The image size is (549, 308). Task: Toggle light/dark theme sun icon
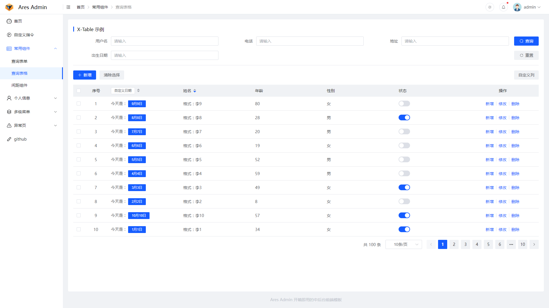pos(490,7)
